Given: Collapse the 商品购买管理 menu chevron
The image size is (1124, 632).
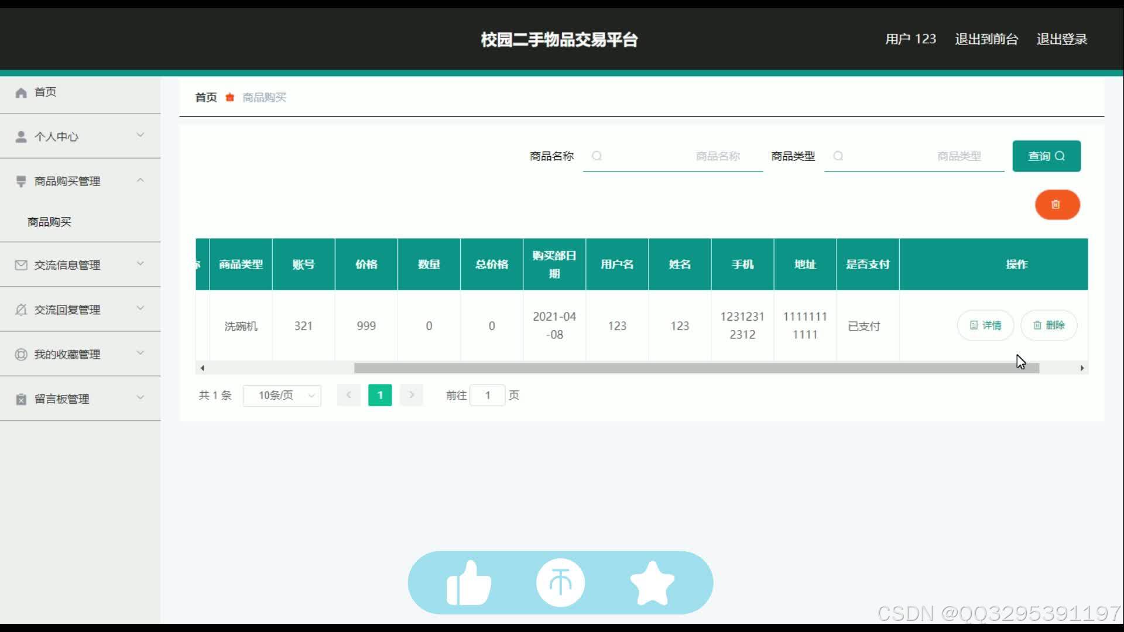Looking at the screenshot, I should (140, 180).
